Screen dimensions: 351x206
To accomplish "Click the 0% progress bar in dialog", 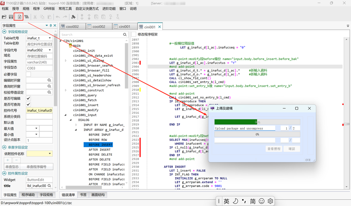I will (257, 134).
